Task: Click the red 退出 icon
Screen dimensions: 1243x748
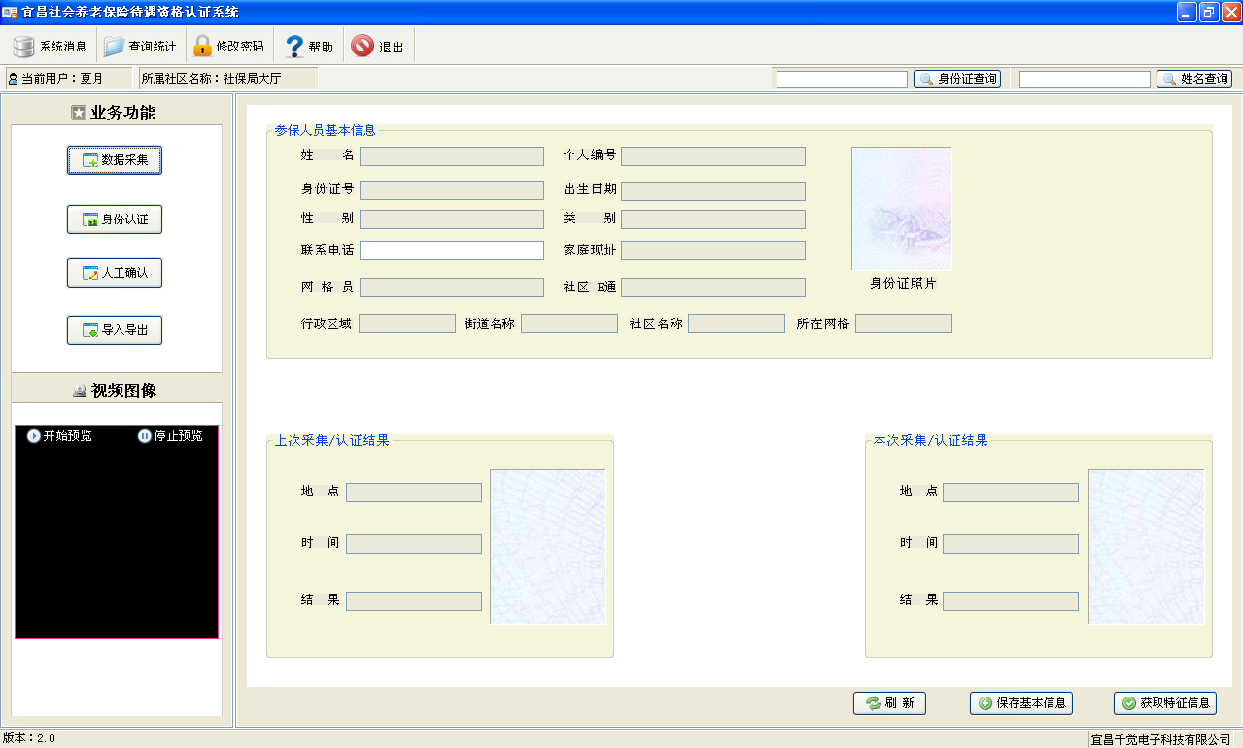Action: [363, 46]
